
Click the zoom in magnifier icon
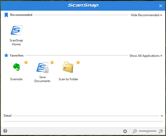(161, 131)
